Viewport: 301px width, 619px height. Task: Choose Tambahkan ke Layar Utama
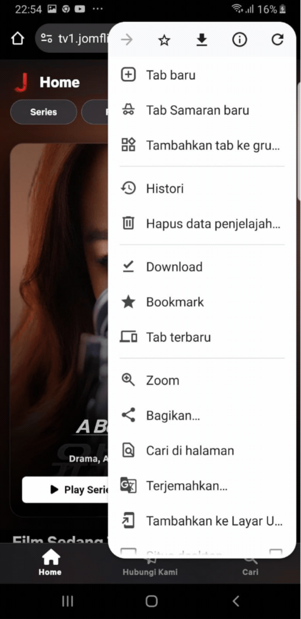pos(202,520)
